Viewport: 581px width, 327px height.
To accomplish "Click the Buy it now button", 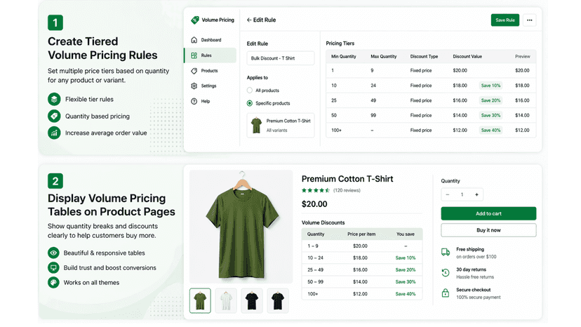I will pyautogui.click(x=488, y=230).
